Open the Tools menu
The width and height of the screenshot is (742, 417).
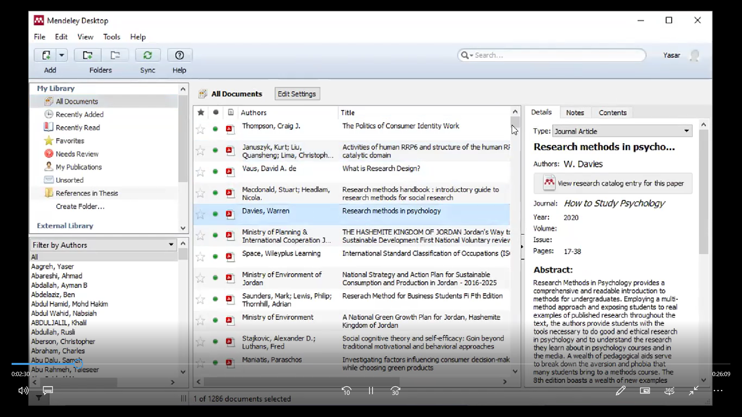point(112,37)
